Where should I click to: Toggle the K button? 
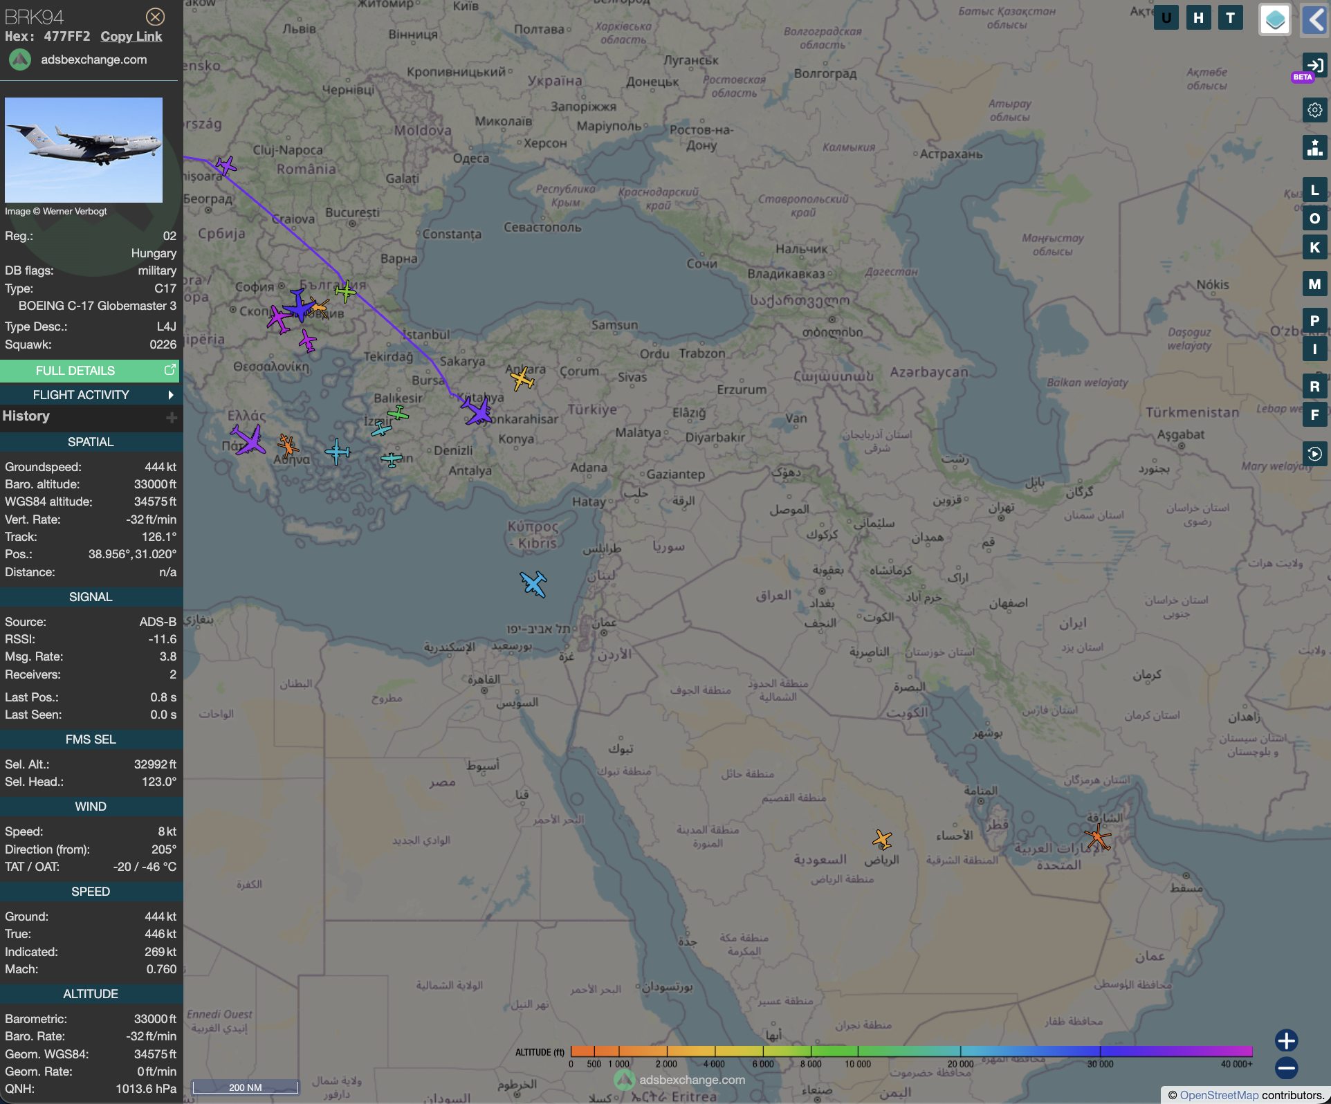click(x=1314, y=247)
